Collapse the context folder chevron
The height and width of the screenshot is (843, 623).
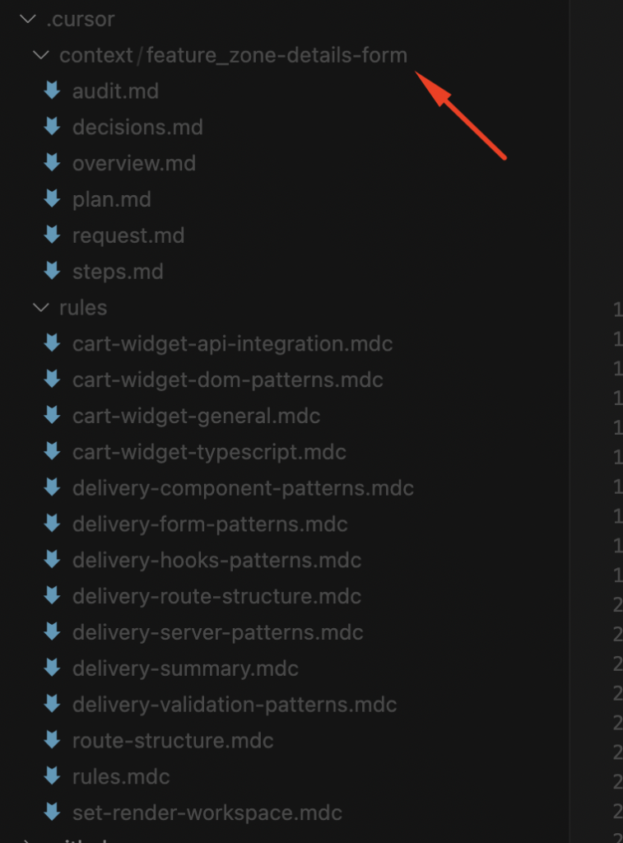pos(40,55)
